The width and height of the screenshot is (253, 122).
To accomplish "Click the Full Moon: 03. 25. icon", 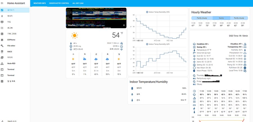I will pos(245,68).
